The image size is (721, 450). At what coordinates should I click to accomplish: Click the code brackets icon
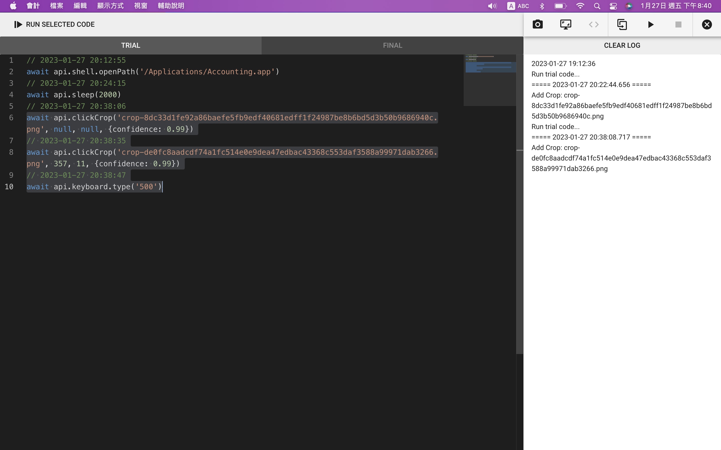594,24
